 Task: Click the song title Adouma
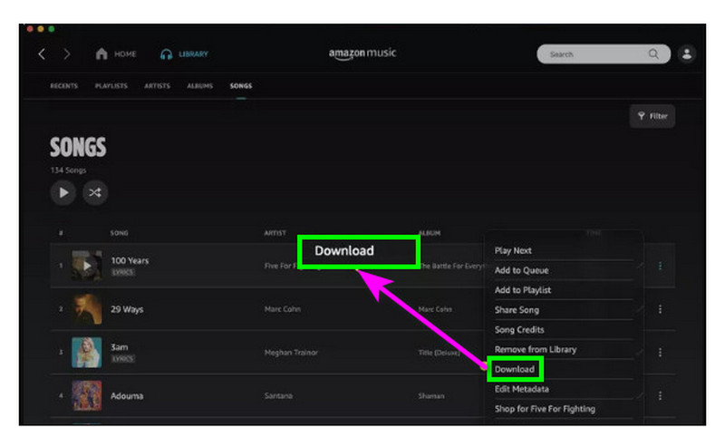coord(127,396)
